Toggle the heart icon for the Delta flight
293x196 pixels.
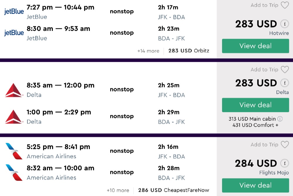click(284, 70)
